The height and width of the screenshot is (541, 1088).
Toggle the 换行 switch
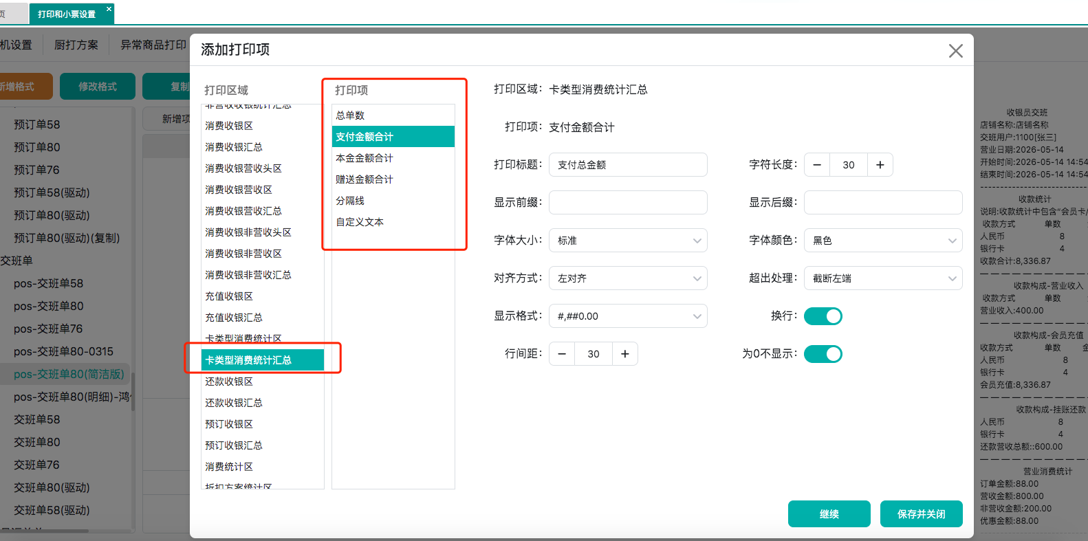(x=823, y=316)
